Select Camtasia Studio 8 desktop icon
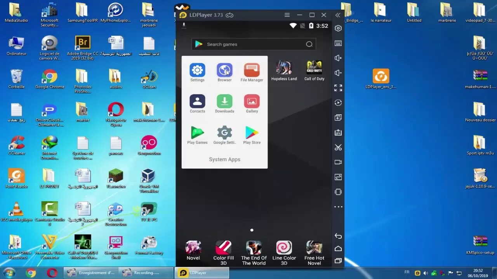The image size is (497, 279). tap(50, 214)
